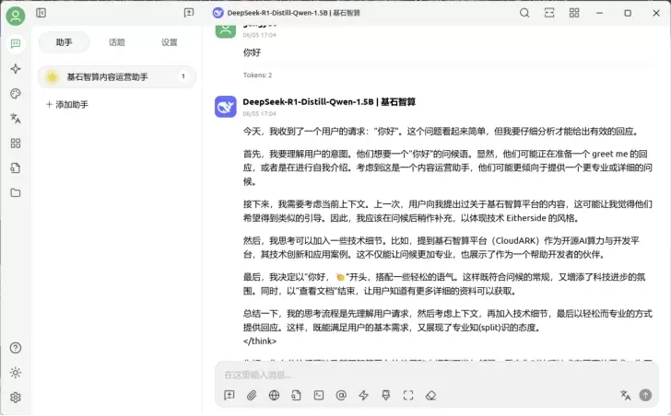Open quick phrases lightning menu

pyautogui.click(x=363, y=396)
